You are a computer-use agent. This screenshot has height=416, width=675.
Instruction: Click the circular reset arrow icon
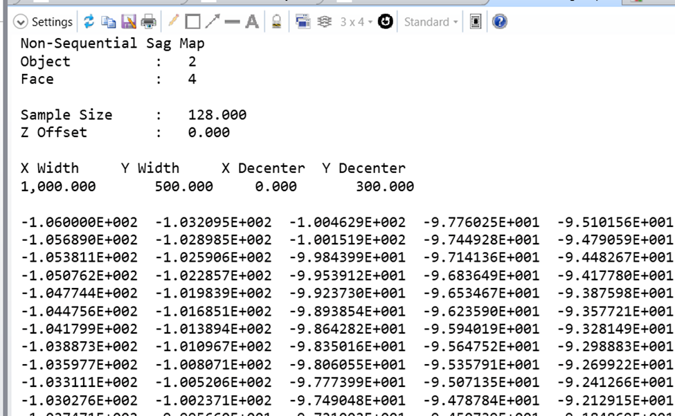(386, 21)
